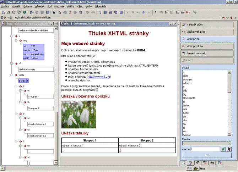Open the Nástroje menu
This screenshot has width=238, height=172.
(x=59, y=6)
